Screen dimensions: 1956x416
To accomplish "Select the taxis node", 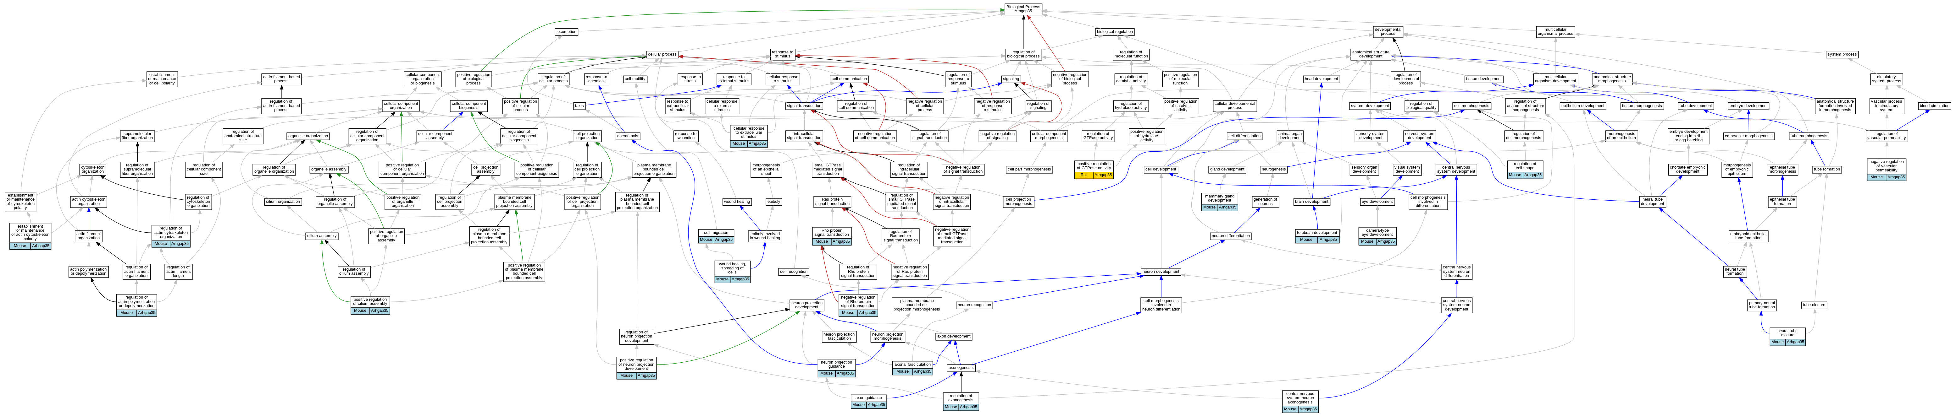I will tap(579, 106).
